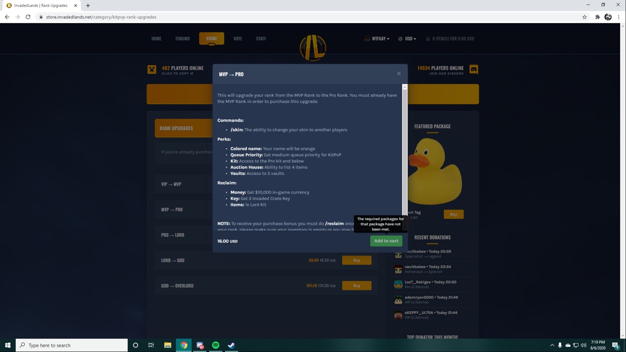This screenshot has width=626, height=352.
Task: Select the VIP → MVP row text
Action: tap(171, 184)
